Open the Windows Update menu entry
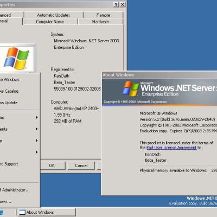This screenshot has width=217, height=217. point(20,103)
